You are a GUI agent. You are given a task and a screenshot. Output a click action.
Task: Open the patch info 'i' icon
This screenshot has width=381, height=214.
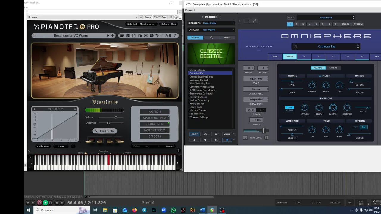tap(295, 46)
